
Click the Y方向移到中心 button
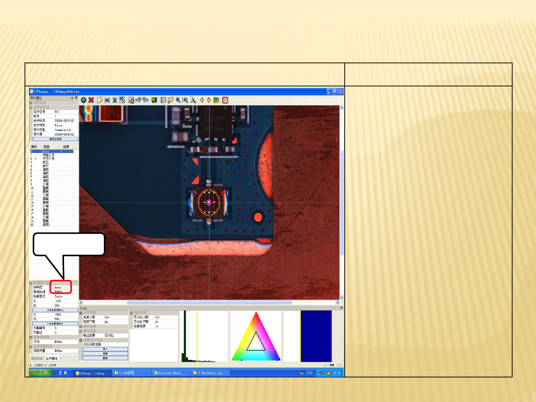click(x=55, y=324)
